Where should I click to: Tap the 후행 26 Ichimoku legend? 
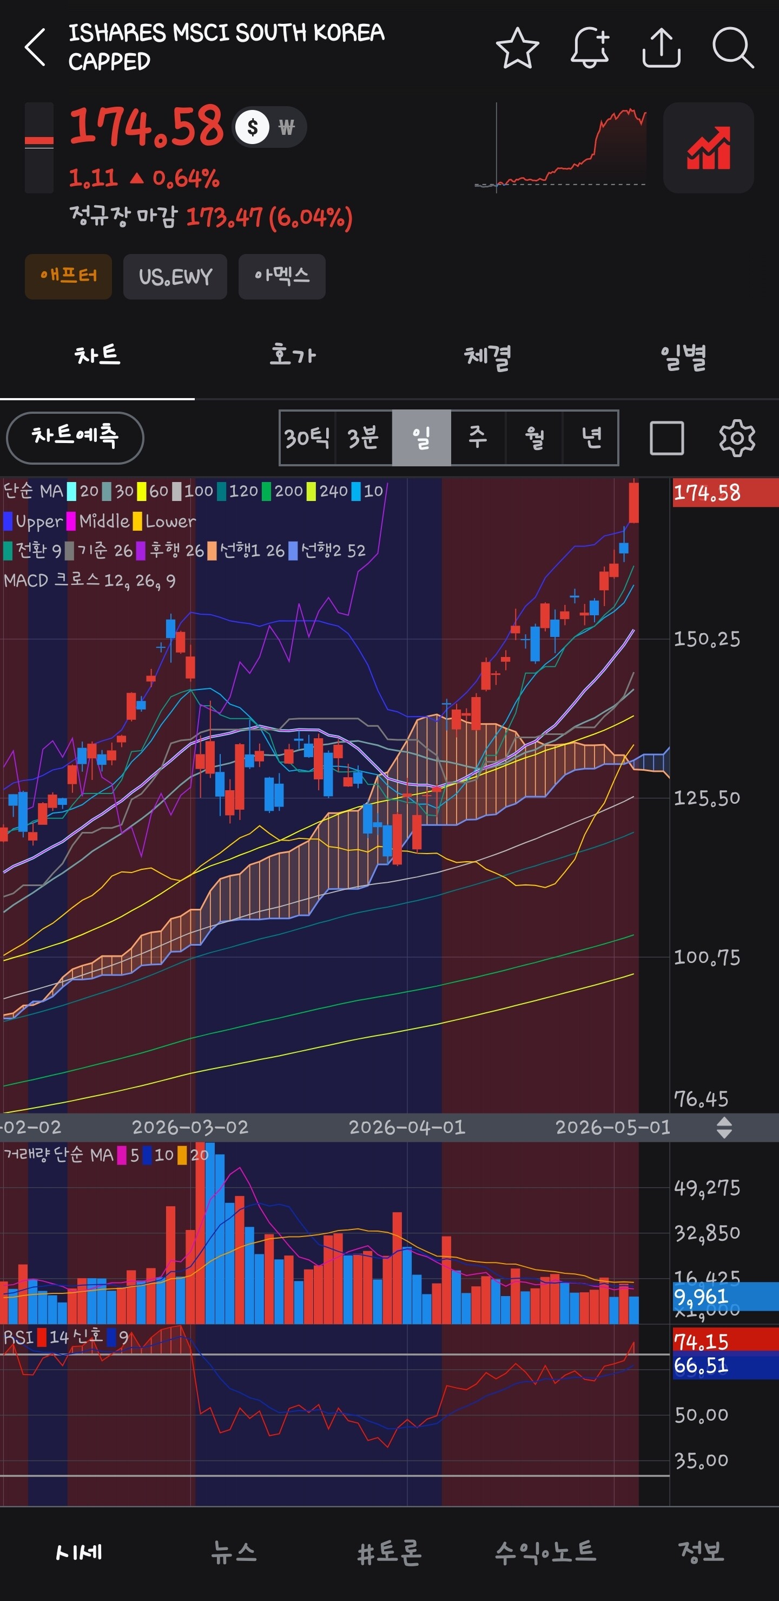[x=171, y=551]
